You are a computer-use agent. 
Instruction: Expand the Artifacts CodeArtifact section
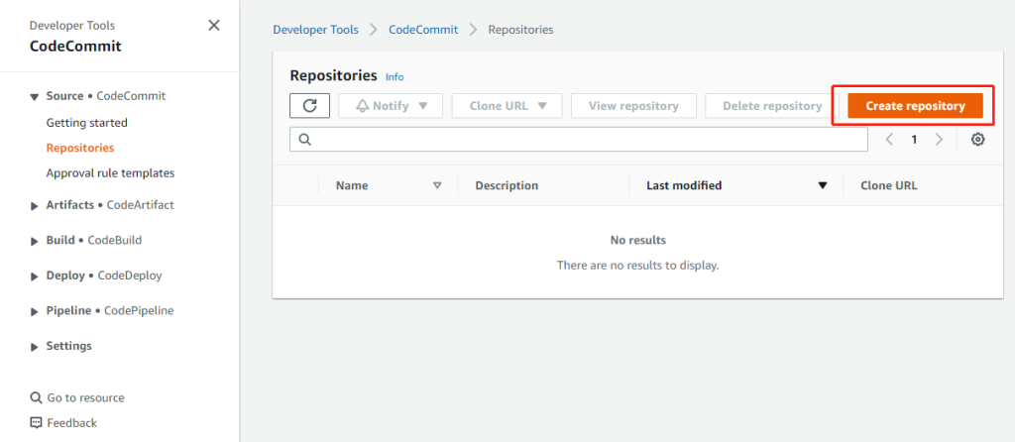tap(37, 205)
